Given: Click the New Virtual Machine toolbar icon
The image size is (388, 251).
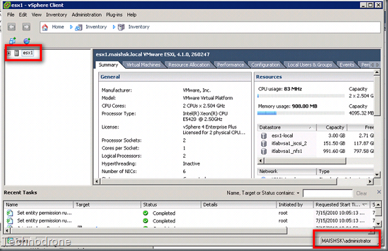Looking at the screenshot, I should [13, 40].
